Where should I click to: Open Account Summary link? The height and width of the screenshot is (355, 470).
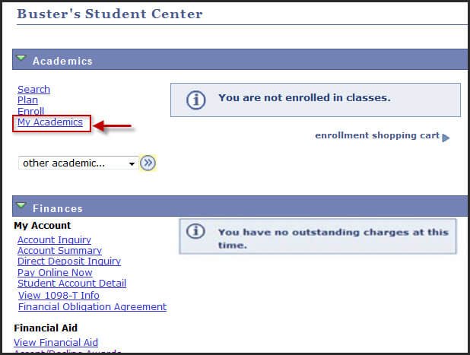[59, 250]
